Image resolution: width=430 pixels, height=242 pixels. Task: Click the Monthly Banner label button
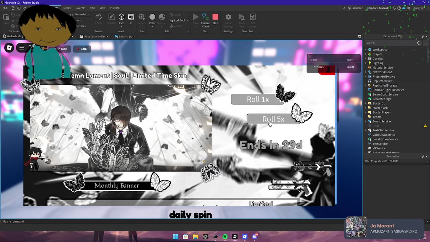[117, 186]
